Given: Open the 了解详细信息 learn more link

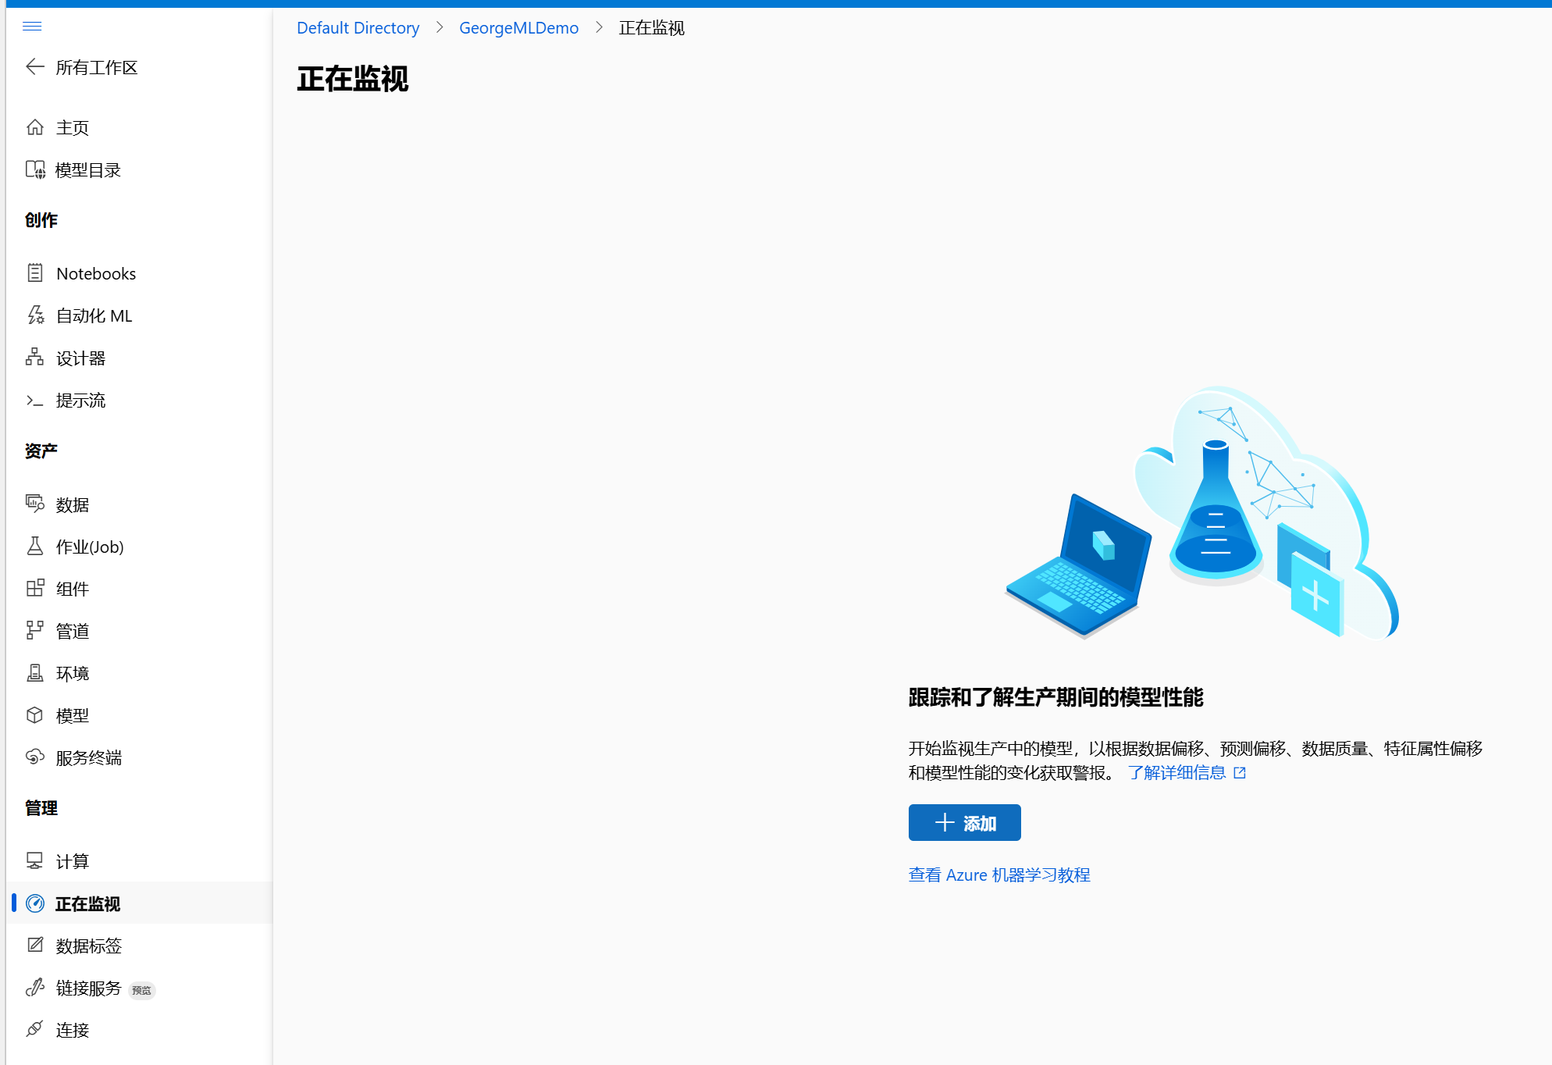Looking at the screenshot, I should click(x=1177, y=773).
